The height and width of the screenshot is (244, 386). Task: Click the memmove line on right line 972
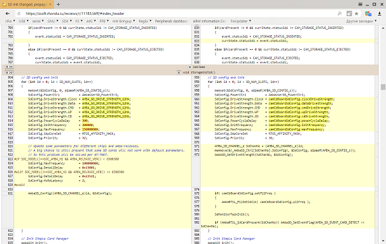click(285, 150)
